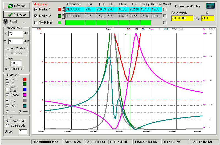Select Scale 60dB radio option
This screenshot has width=220, height=145.
click(x=7, y=125)
